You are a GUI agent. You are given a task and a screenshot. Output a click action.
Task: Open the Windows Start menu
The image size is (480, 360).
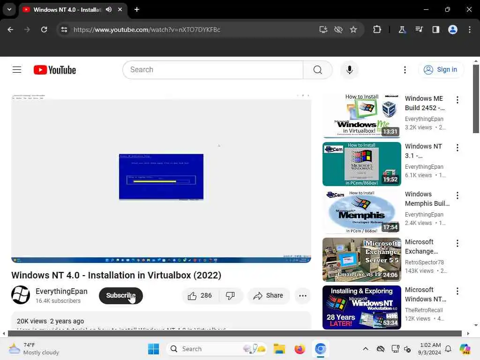pos(153,349)
